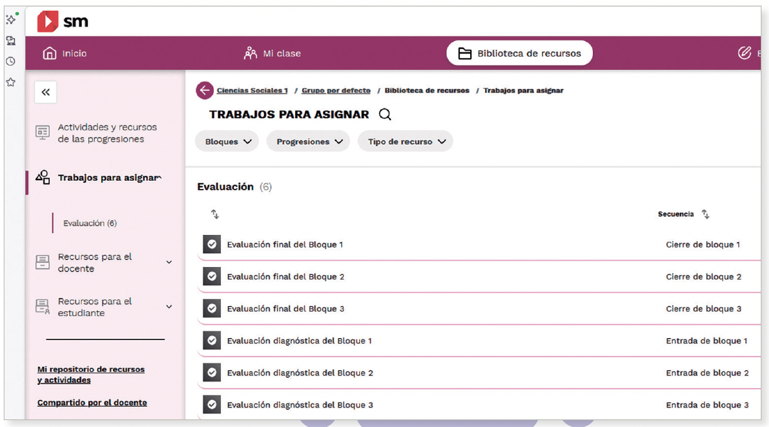
Task: Click the check icon for Evaluación final del Bloque 2
Action: (x=211, y=276)
